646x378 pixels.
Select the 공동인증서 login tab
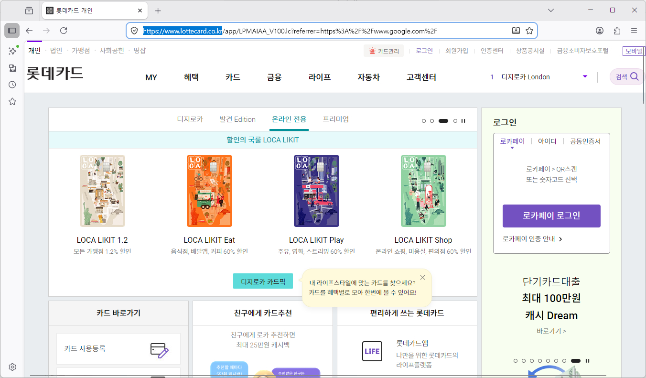tap(585, 141)
